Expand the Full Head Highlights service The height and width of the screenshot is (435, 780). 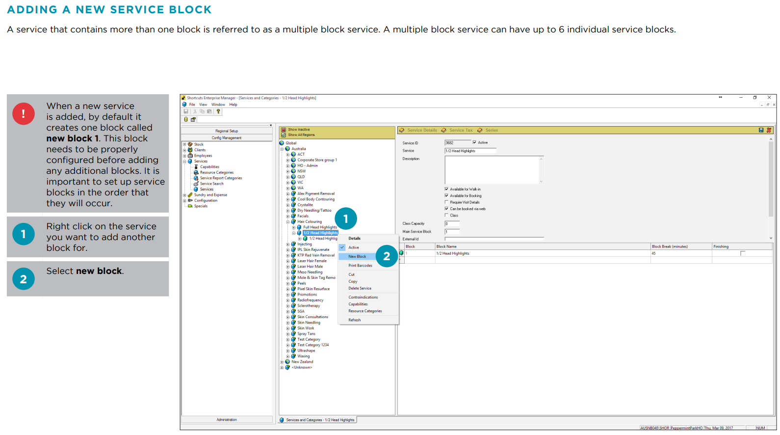click(x=294, y=227)
